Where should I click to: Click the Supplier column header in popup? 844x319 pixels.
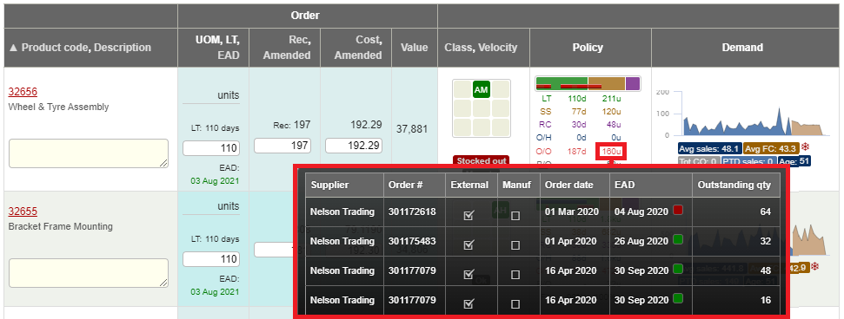point(329,185)
